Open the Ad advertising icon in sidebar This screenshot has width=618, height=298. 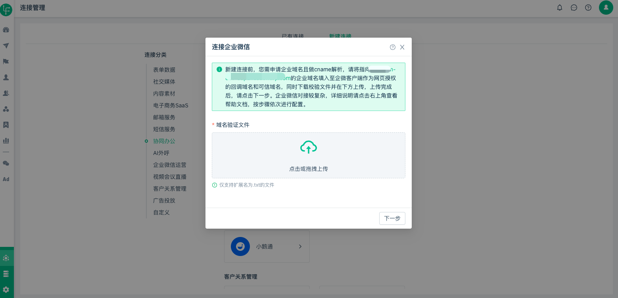pyautogui.click(x=6, y=179)
